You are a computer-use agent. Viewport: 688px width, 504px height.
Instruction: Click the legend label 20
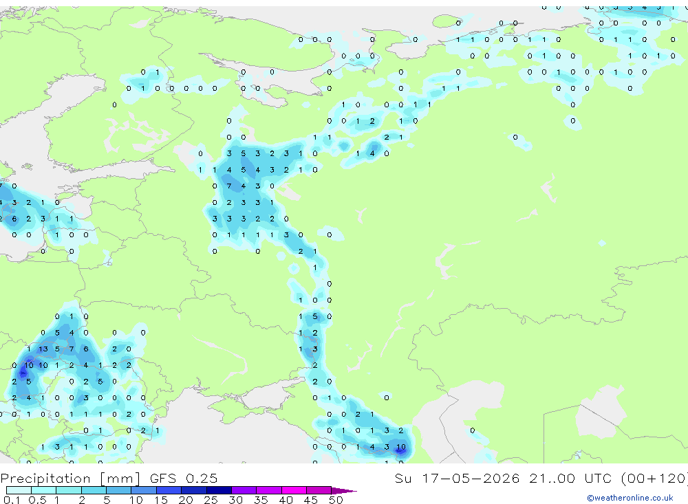click(x=186, y=500)
